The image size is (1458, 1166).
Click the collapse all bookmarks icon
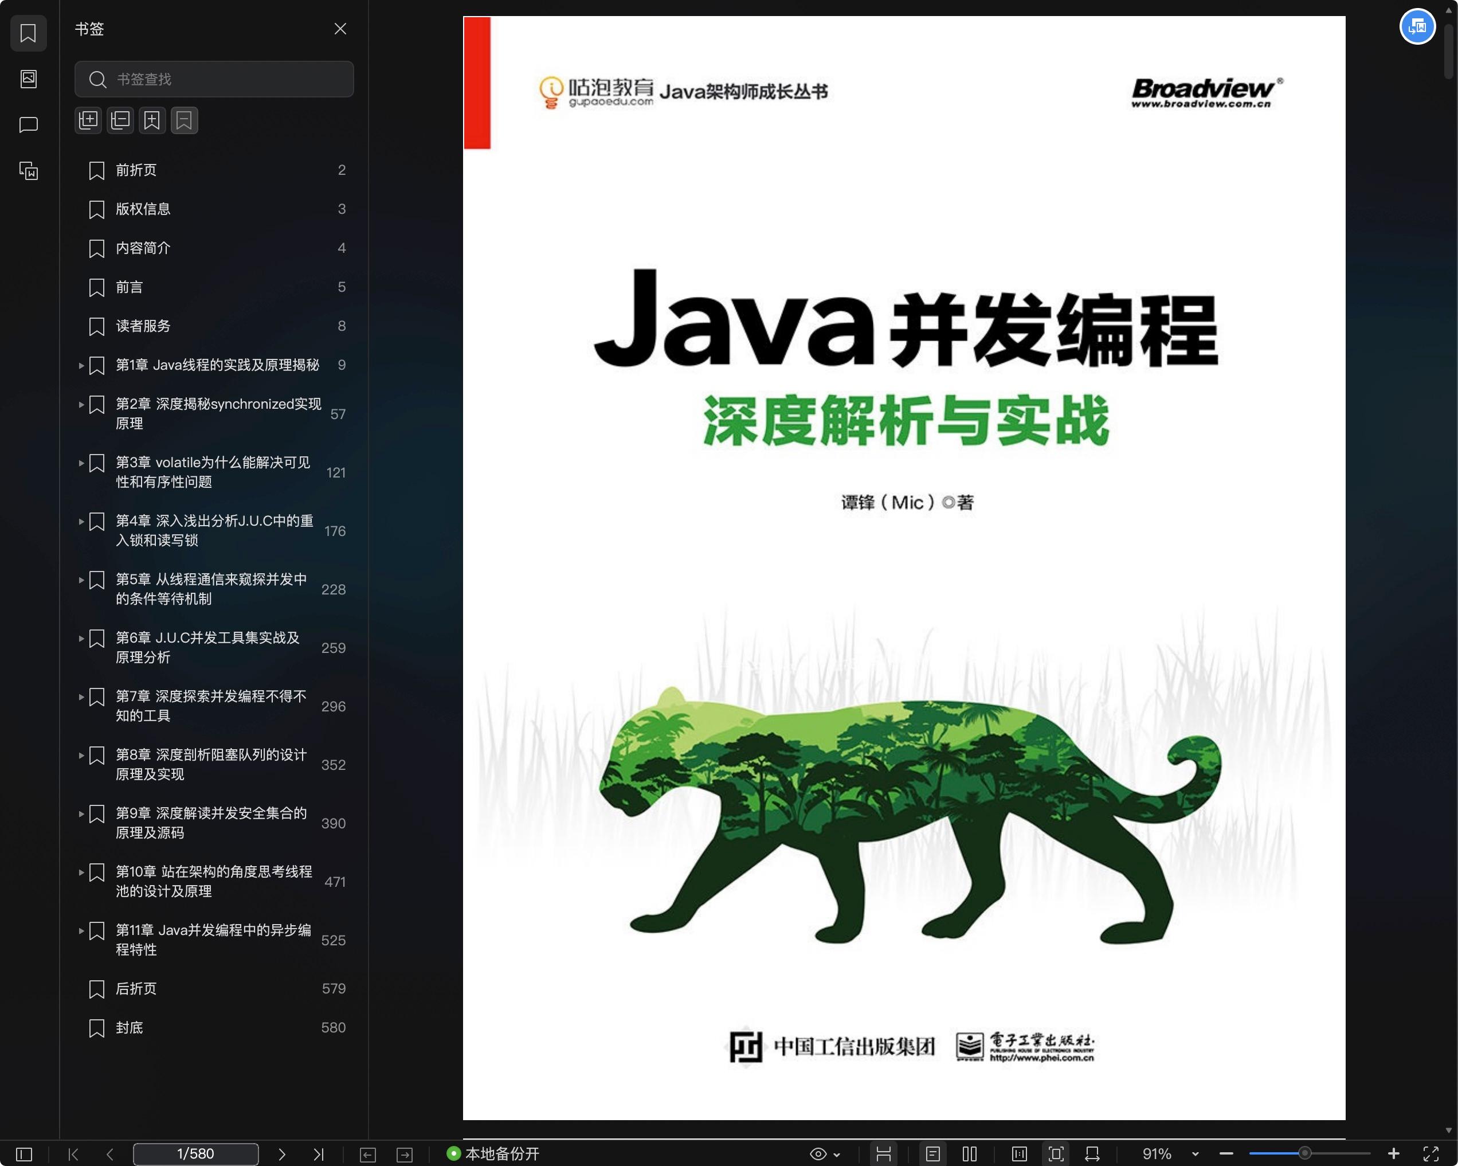120,120
